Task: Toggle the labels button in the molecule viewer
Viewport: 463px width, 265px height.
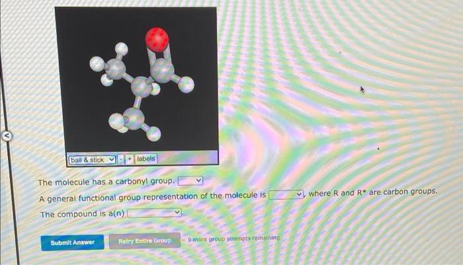Action: [146, 159]
